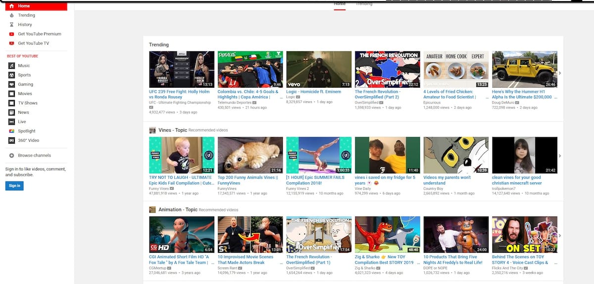This screenshot has width=594, height=284.
Task: Click the Browse channels plus icon
Action: pos(12,156)
